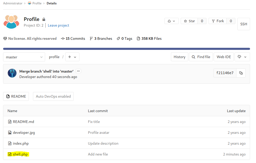Open the notification bell dropdown
Viewport: 256px width, 163px height.
(171, 21)
